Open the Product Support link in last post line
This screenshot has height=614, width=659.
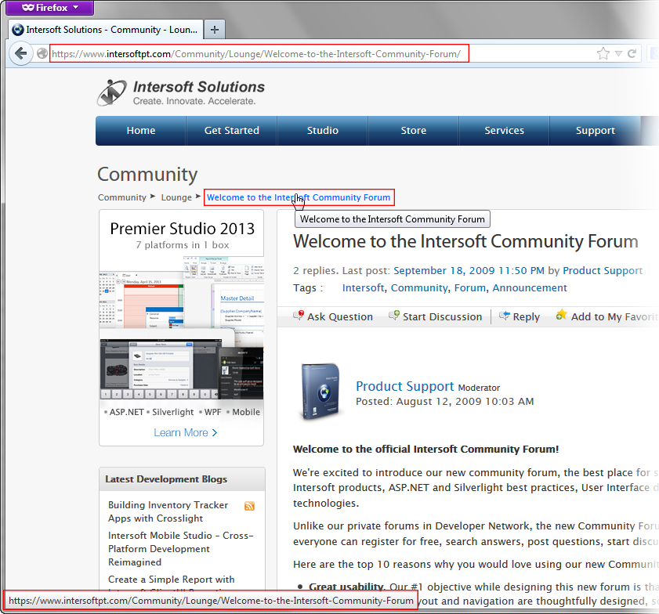[603, 270]
